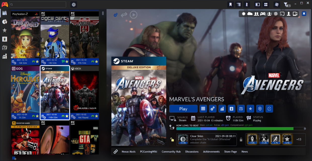Screen dimensions: 312x161
Task: Open the Achievements link
Action: point(211,151)
